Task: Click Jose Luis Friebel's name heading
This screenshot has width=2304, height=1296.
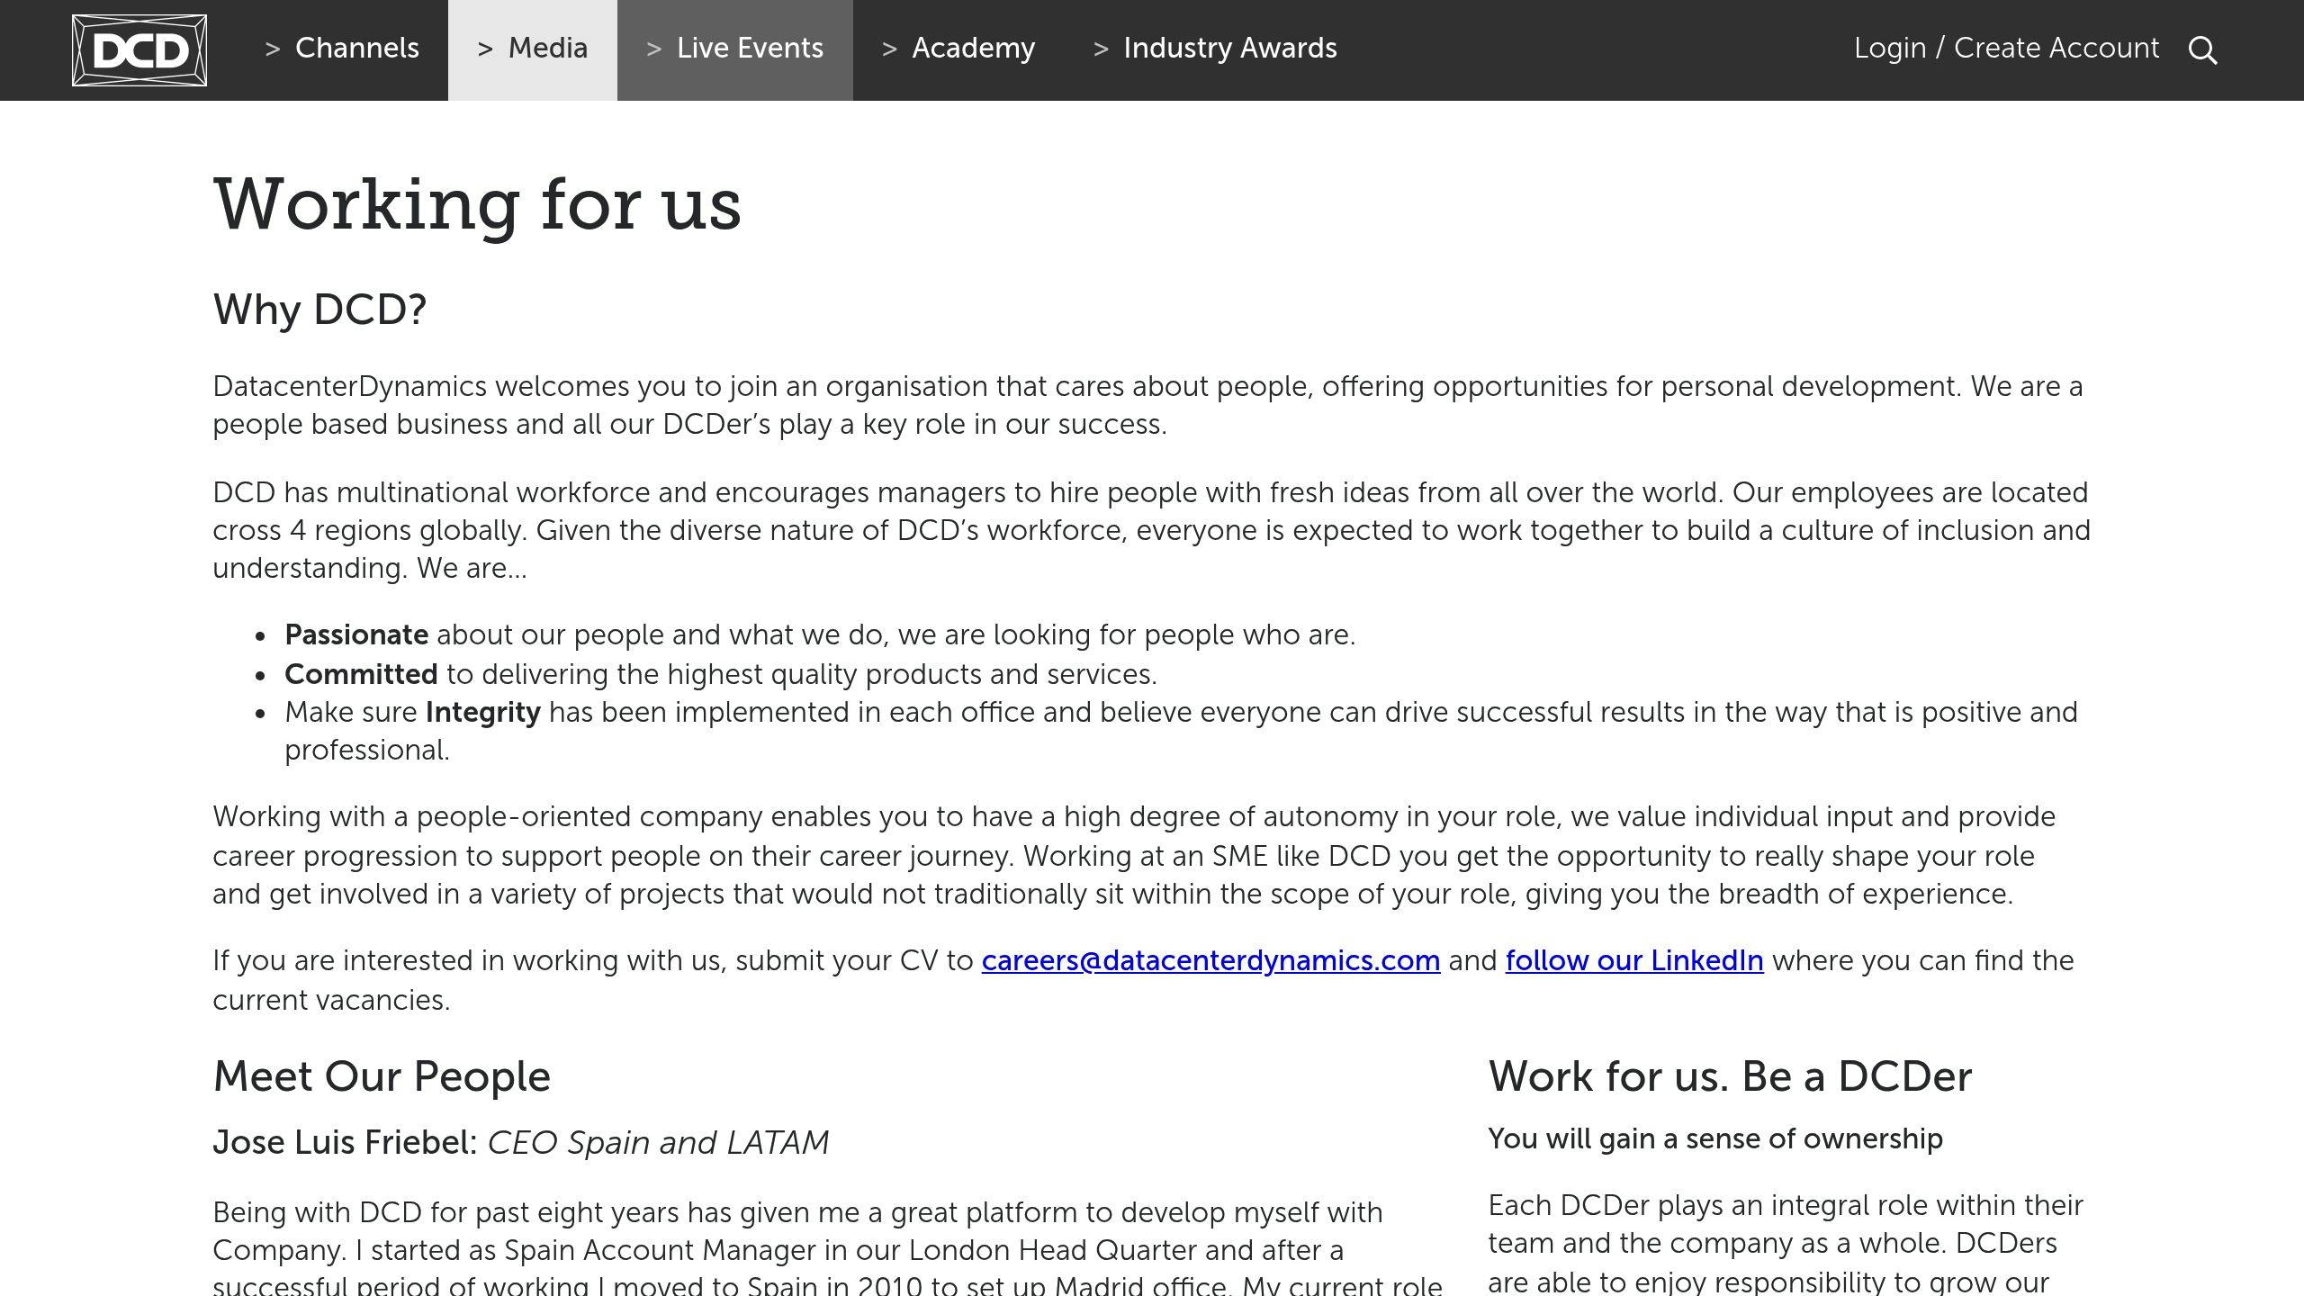Action: [345, 1142]
